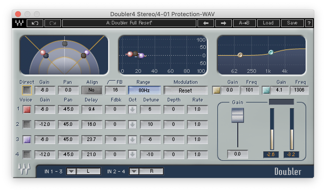This screenshot has height=192, width=326.
Task: Click the left peak readout -2.6
Action: point(271,155)
